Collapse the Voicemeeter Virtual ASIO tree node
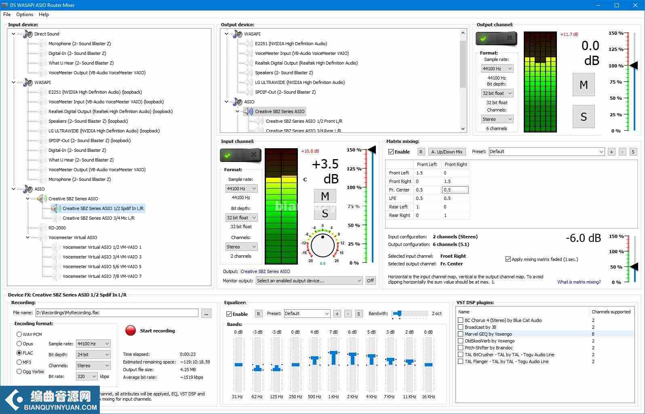Viewport: 645px width, 414px height. point(28,237)
